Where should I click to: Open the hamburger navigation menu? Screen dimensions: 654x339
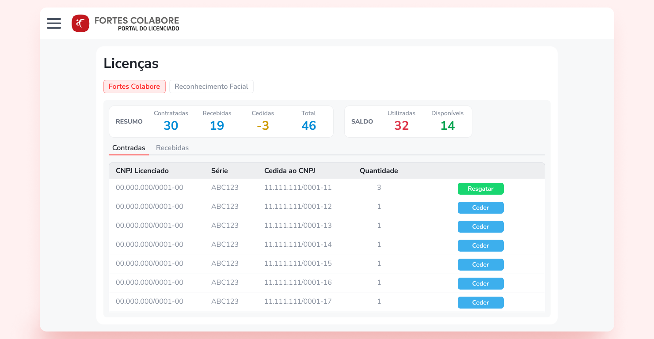[x=54, y=23]
